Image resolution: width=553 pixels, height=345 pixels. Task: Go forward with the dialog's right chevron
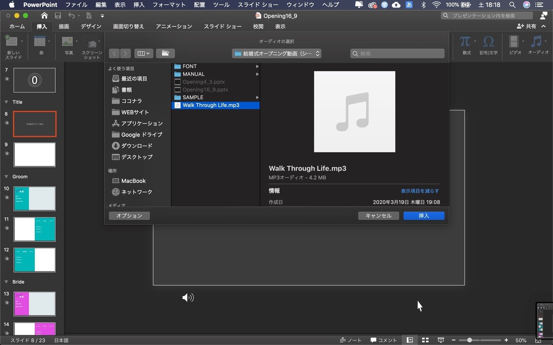coord(125,53)
